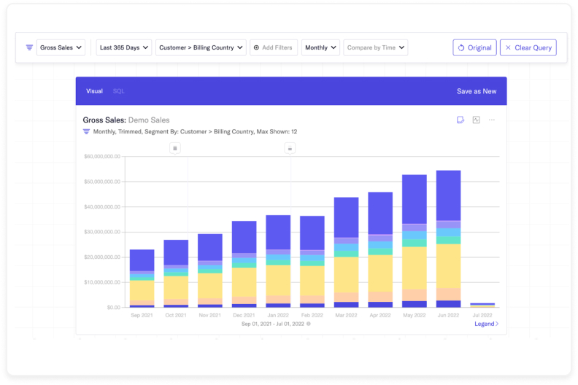Image resolution: width=578 pixels, height=385 pixels.
Task: Click the Clear Query button
Action: tap(528, 47)
